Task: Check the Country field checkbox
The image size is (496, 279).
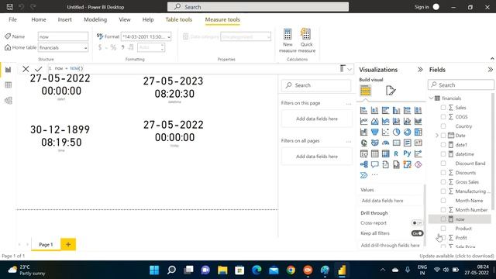Action: pos(443,126)
